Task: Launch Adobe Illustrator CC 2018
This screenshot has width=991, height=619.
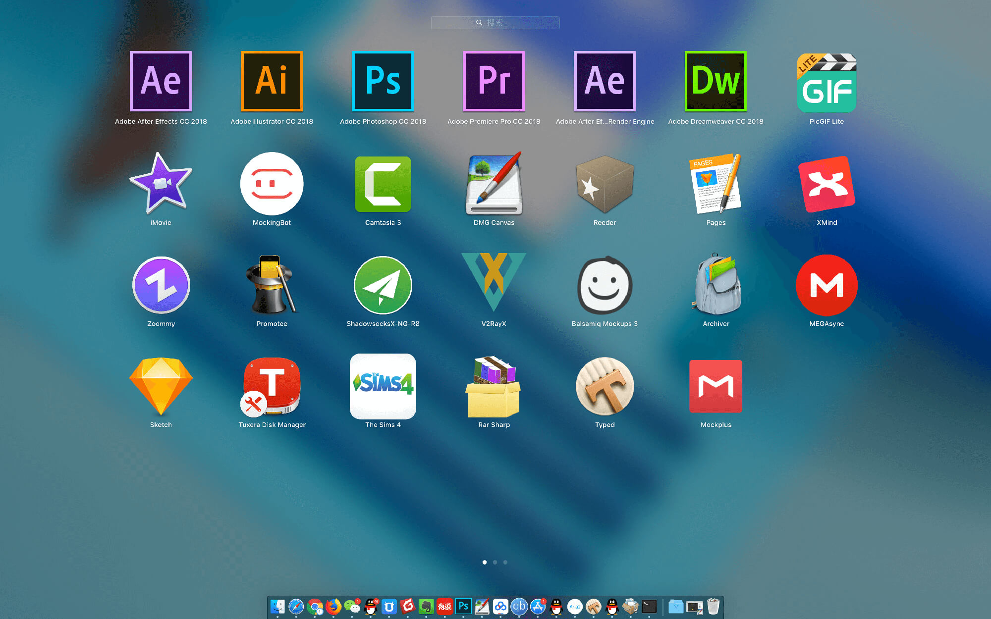Action: [272, 82]
